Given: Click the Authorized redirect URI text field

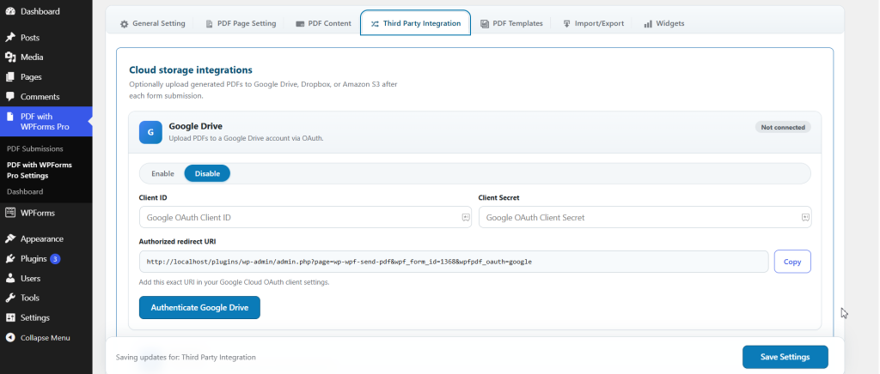Looking at the screenshot, I should (454, 262).
